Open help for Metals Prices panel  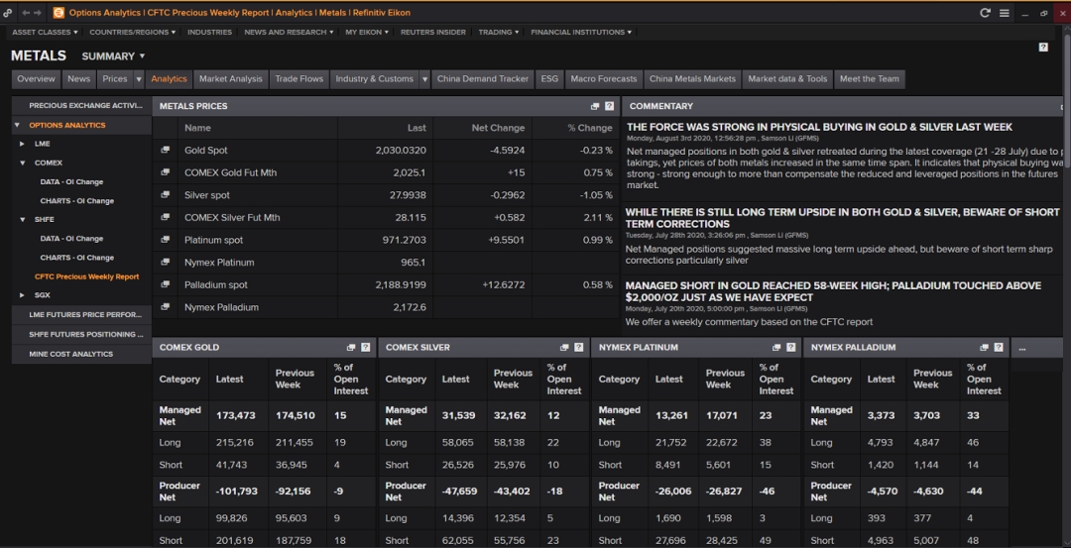(x=609, y=106)
